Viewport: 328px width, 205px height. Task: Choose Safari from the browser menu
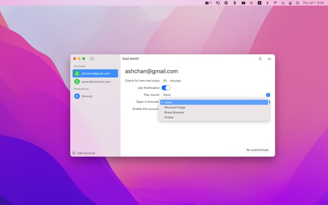pyautogui.click(x=214, y=102)
